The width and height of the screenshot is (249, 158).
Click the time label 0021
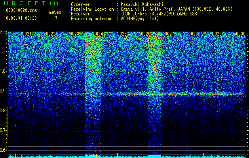27,34
